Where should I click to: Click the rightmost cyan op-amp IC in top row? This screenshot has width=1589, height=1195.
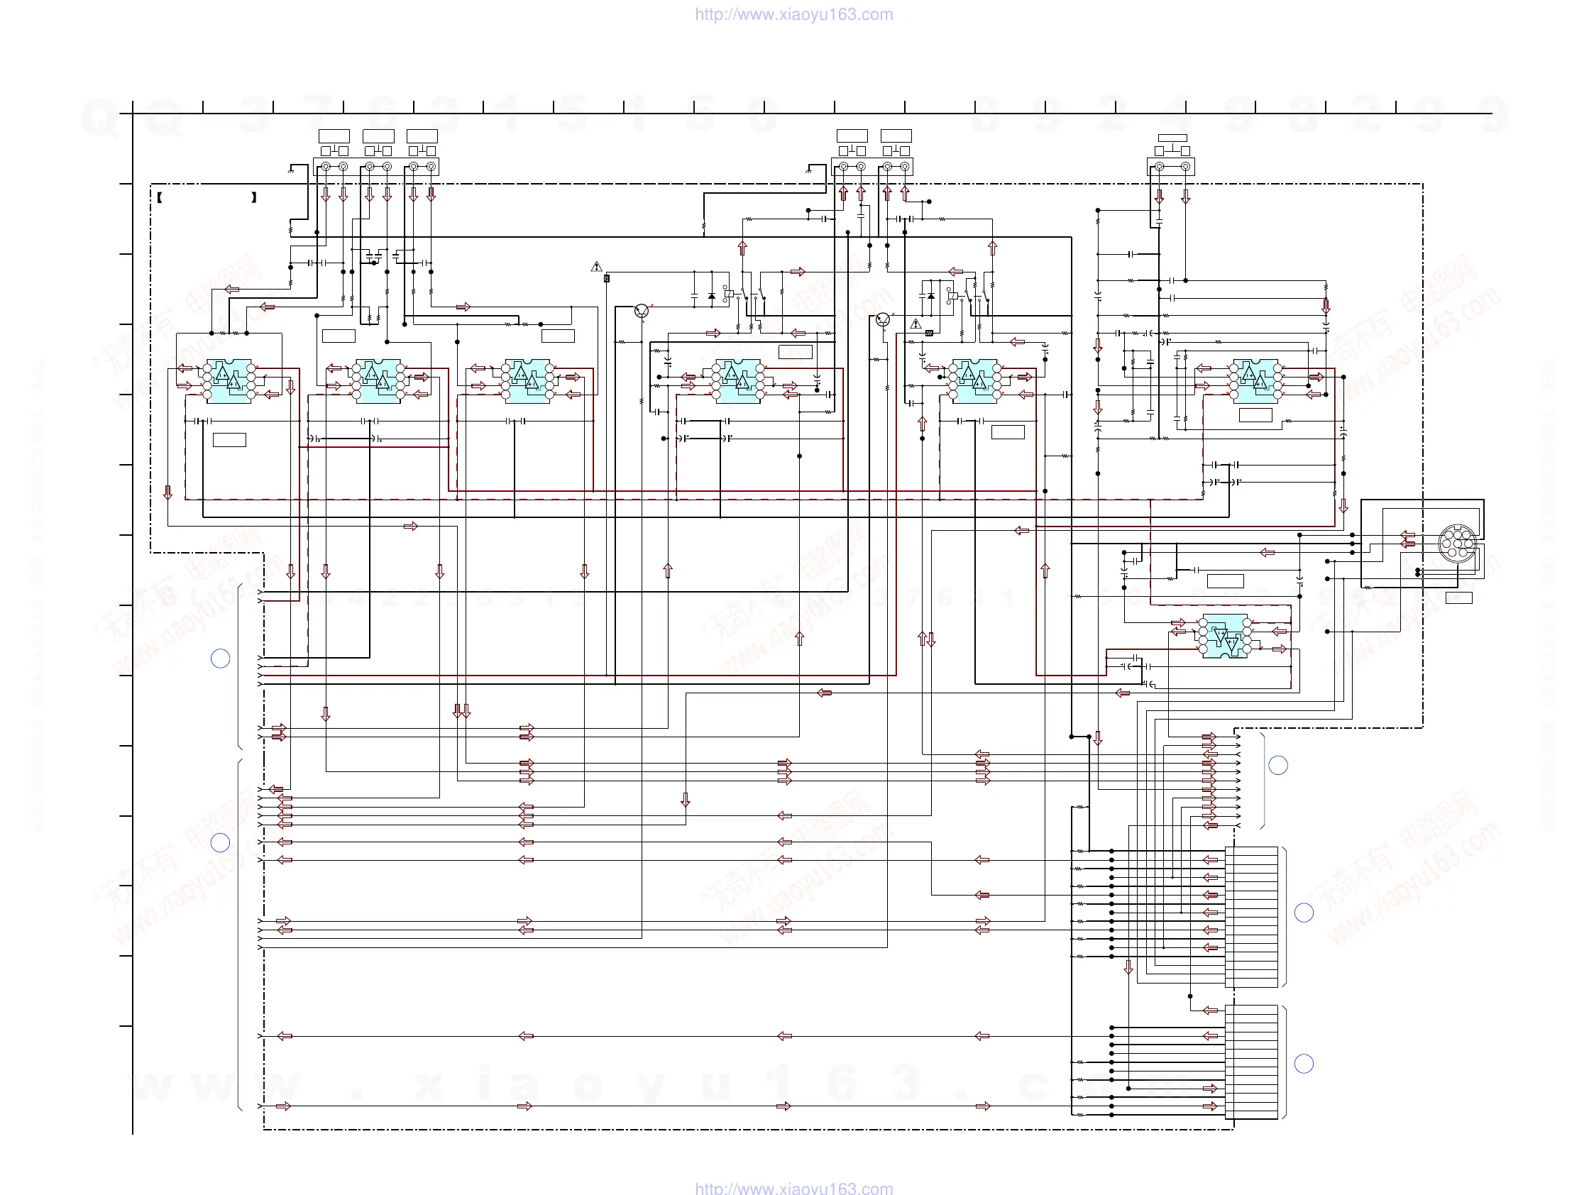[x=1255, y=380]
